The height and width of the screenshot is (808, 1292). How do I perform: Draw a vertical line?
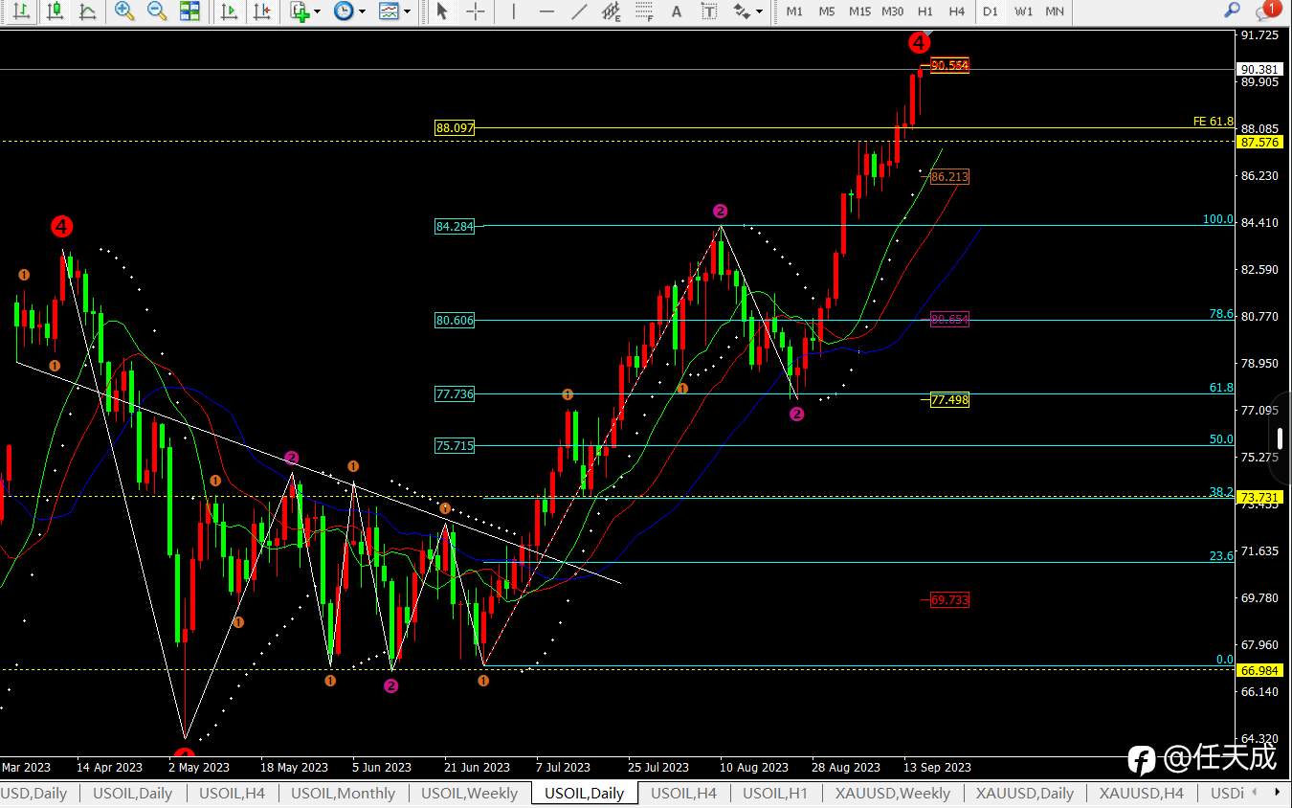514,11
